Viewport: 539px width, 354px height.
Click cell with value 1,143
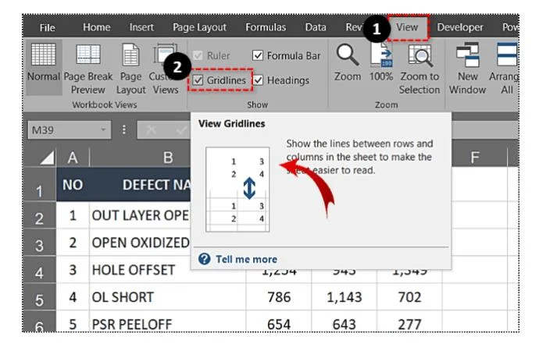point(344,297)
